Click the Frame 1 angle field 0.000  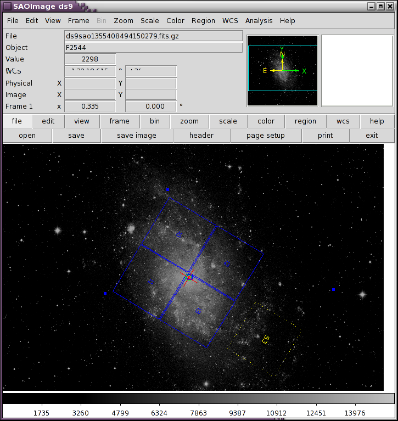151,106
